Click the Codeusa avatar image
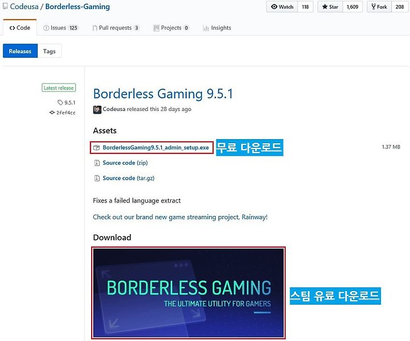This screenshot has height=341, width=410. [x=97, y=110]
